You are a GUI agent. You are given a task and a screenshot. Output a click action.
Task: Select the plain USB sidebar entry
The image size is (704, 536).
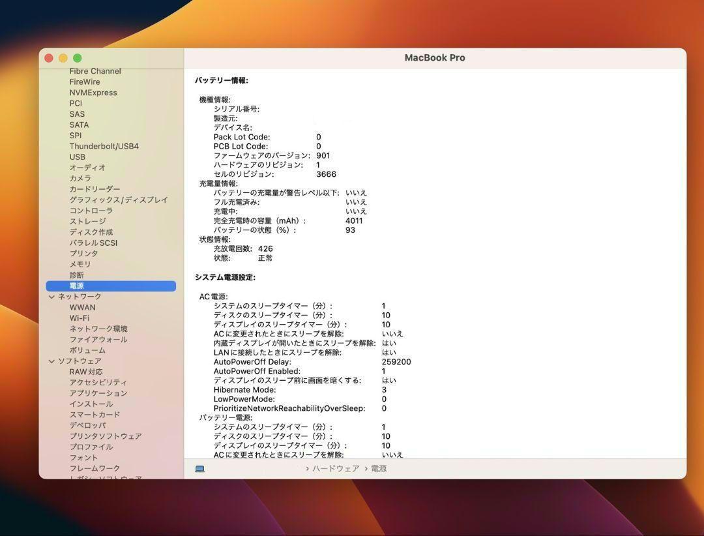click(77, 156)
